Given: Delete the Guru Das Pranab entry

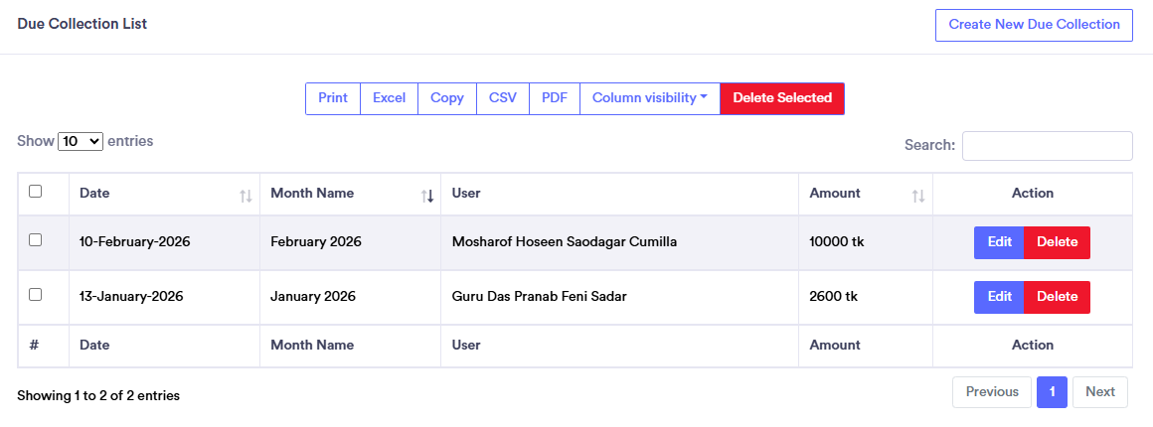Looking at the screenshot, I should tap(1057, 297).
